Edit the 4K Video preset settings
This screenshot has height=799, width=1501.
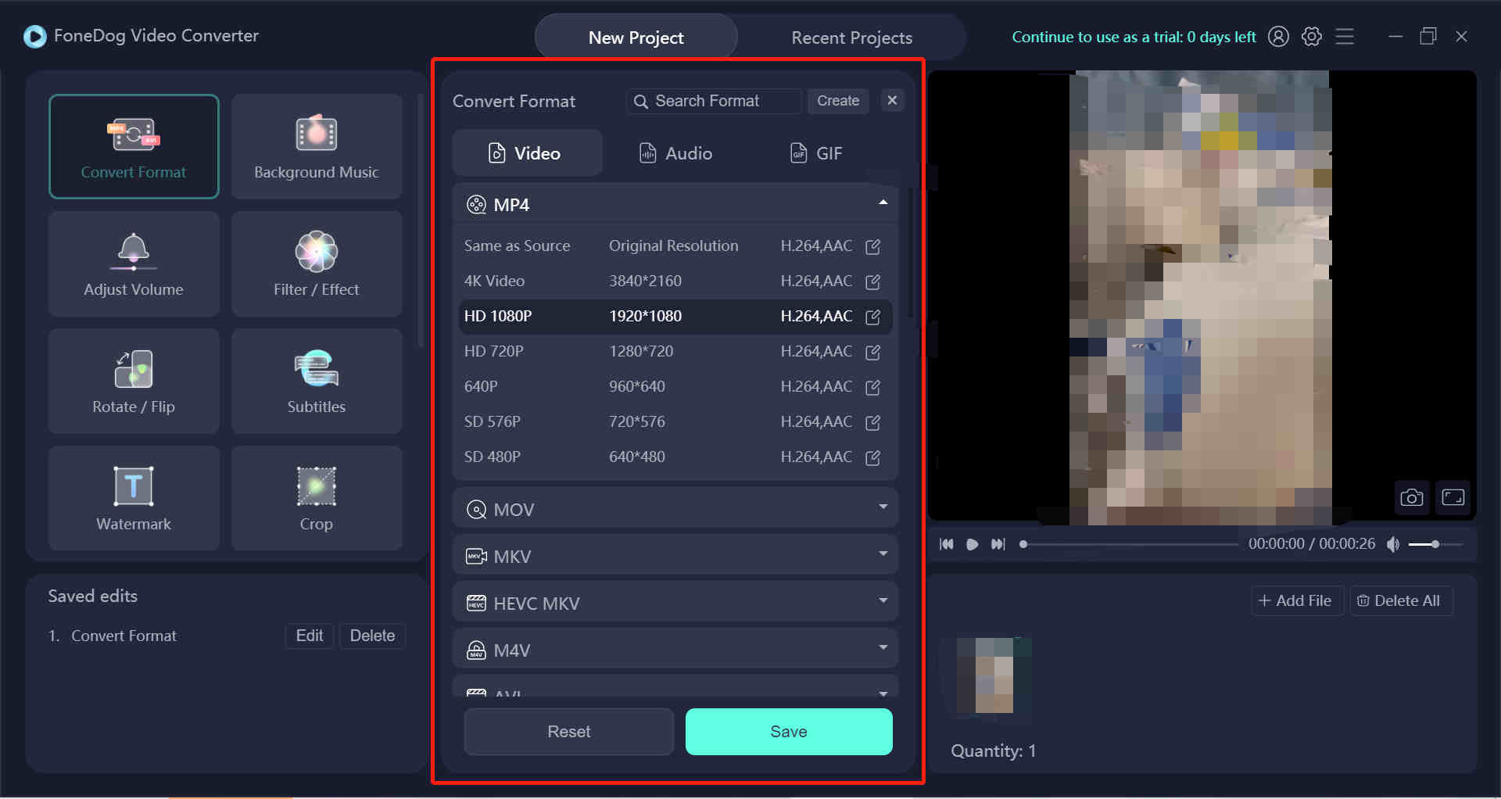pos(873,281)
